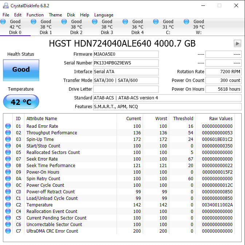245x245 pixels.
Task: Click the ID column header
Action: click(18, 118)
